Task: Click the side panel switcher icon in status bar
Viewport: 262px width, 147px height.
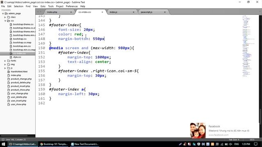Action: click(3, 140)
